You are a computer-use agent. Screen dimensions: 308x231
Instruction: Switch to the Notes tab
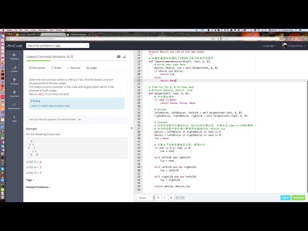[56, 68]
